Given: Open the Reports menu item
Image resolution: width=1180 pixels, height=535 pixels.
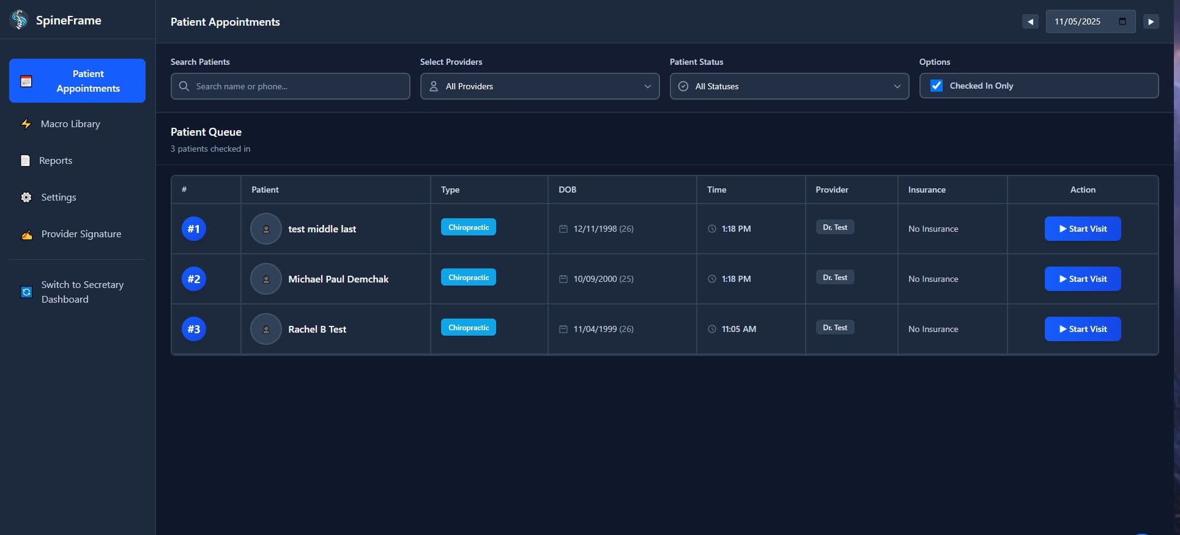Looking at the screenshot, I should [55, 161].
